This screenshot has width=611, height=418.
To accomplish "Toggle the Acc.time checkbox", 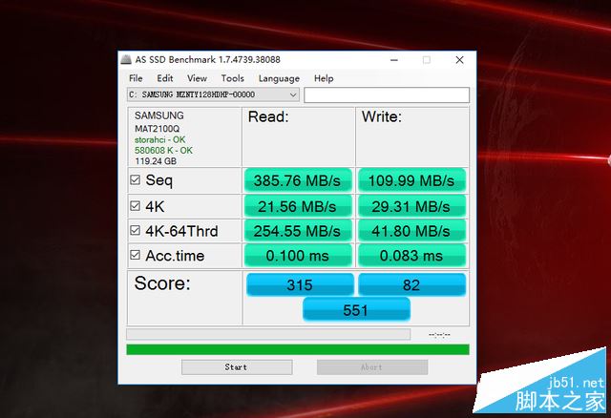I will 136,255.
